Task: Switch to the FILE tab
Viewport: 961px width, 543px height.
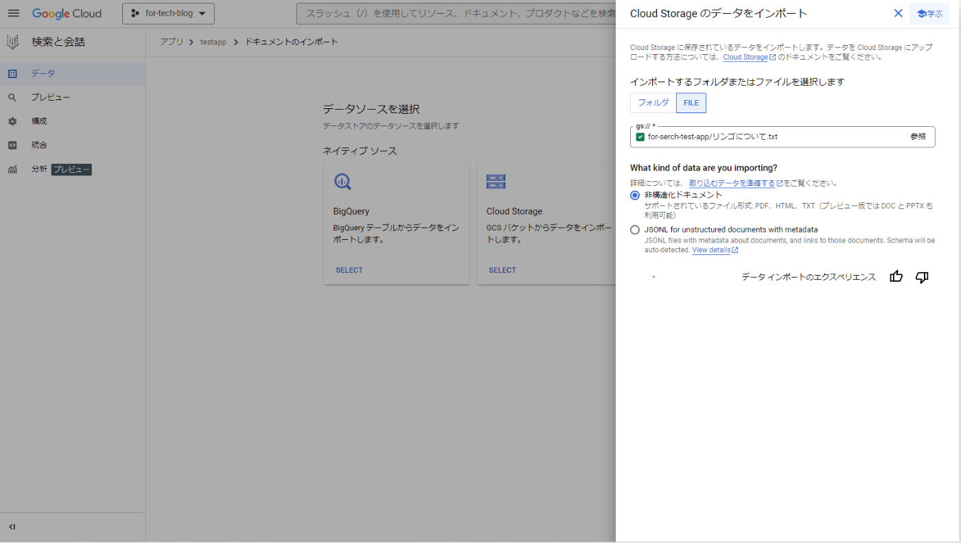Action: pos(691,103)
